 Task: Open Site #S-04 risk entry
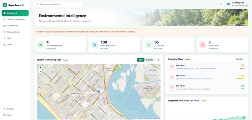(207, 77)
